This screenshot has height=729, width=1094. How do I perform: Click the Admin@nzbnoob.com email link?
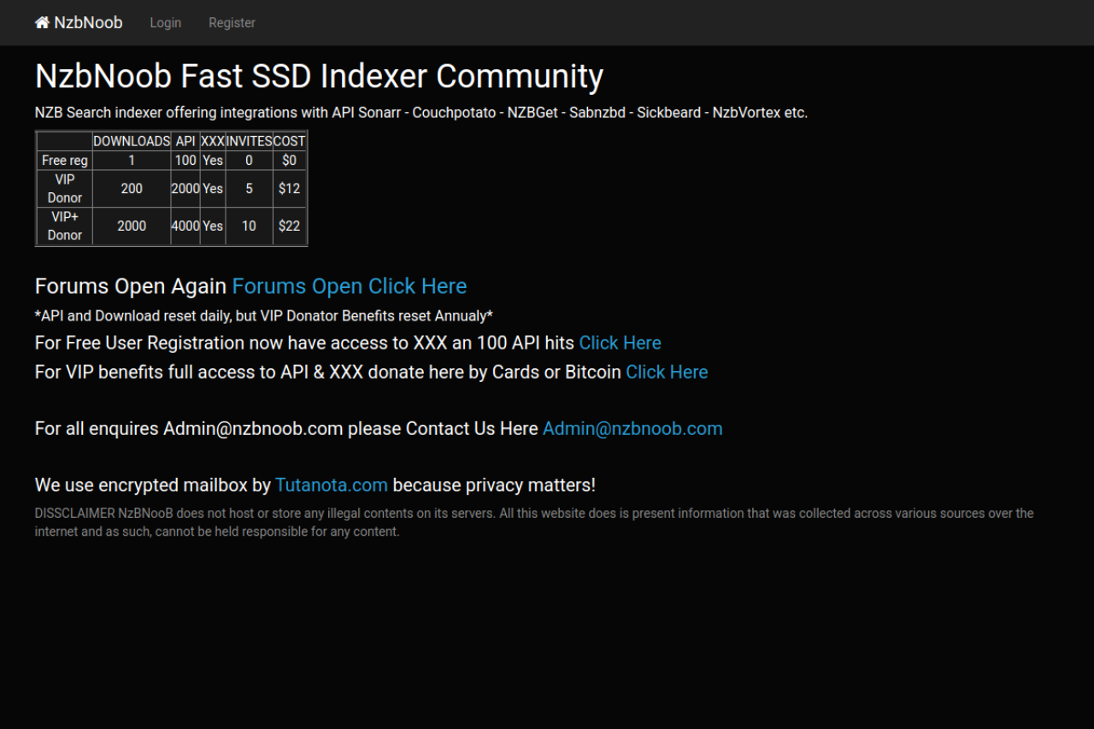point(632,428)
